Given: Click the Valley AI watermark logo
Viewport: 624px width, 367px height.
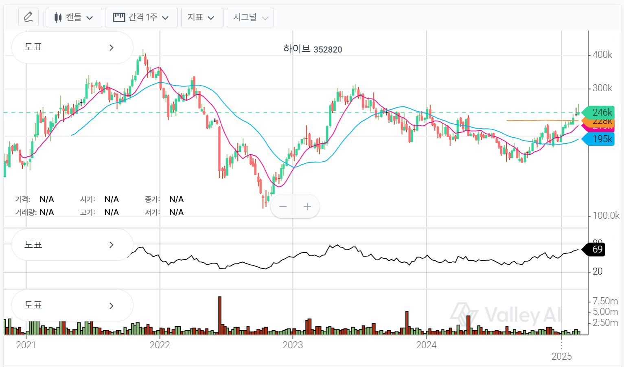Looking at the screenshot, I should click(506, 315).
